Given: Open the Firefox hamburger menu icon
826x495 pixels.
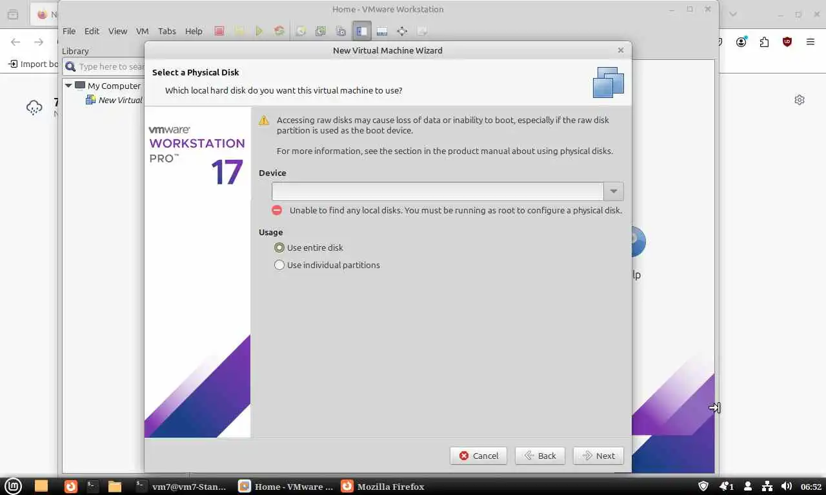Looking at the screenshot, I should coord(811,42).
